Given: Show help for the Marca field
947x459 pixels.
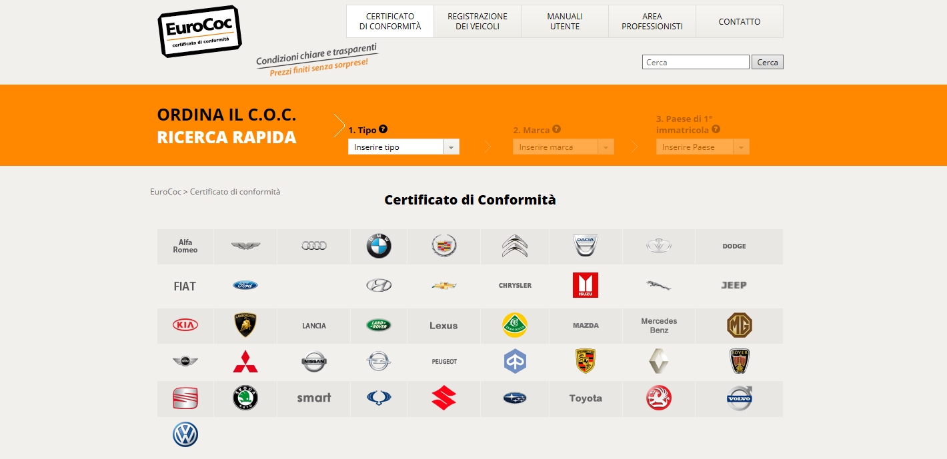Looking at the screenshot, I should [x=556, y=130].
